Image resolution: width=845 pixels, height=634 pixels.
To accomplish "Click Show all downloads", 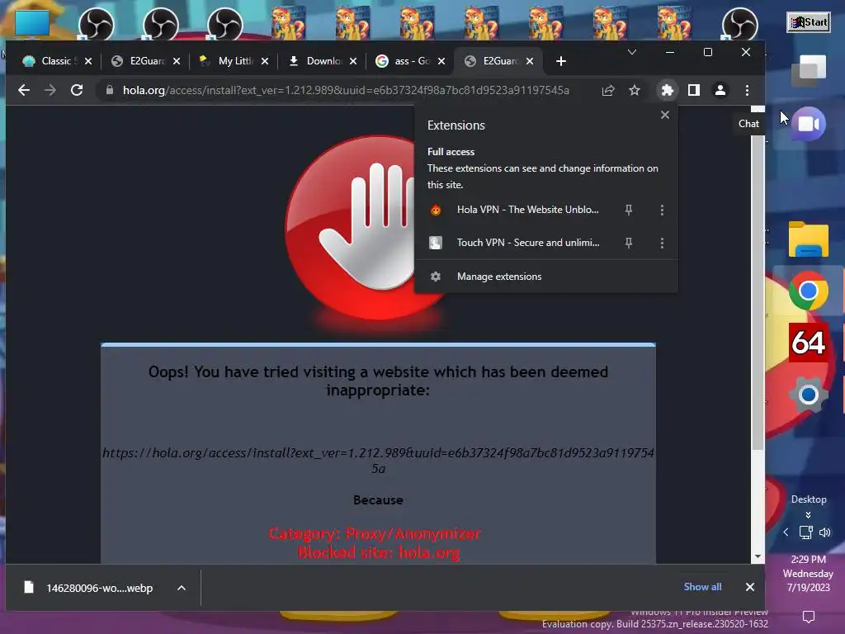I will 702,587.
